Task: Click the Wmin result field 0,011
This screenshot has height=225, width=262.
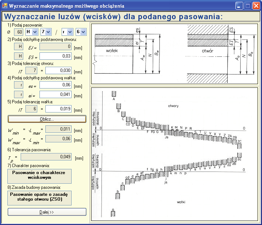Action: tap(58, 129)
